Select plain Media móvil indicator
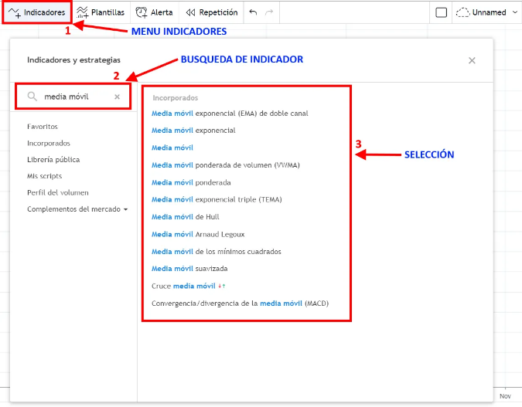Screen dimensions: 522x407 pyautogui.click(x=172, y=148)
